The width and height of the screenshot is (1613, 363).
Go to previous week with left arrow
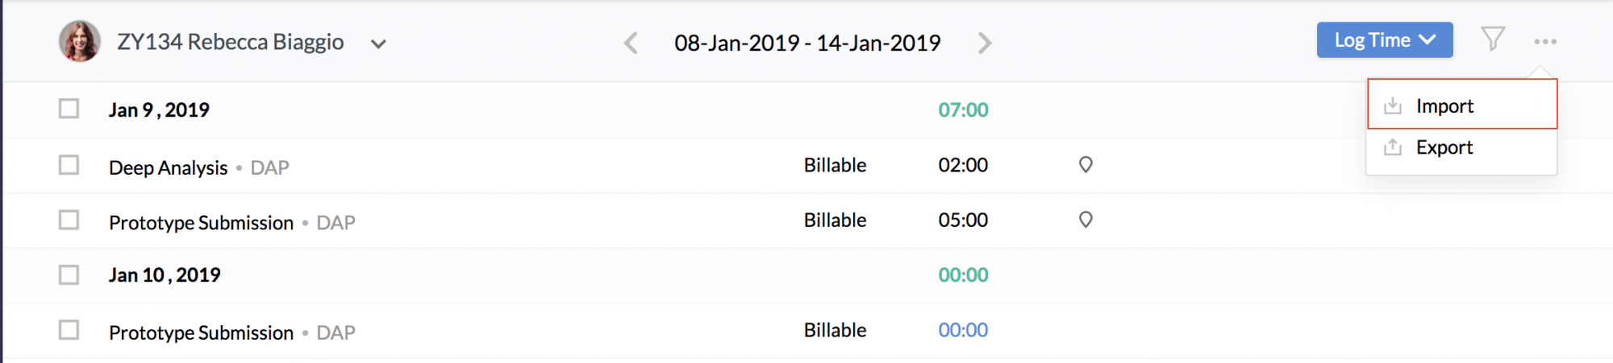click(x=631, y=43)
